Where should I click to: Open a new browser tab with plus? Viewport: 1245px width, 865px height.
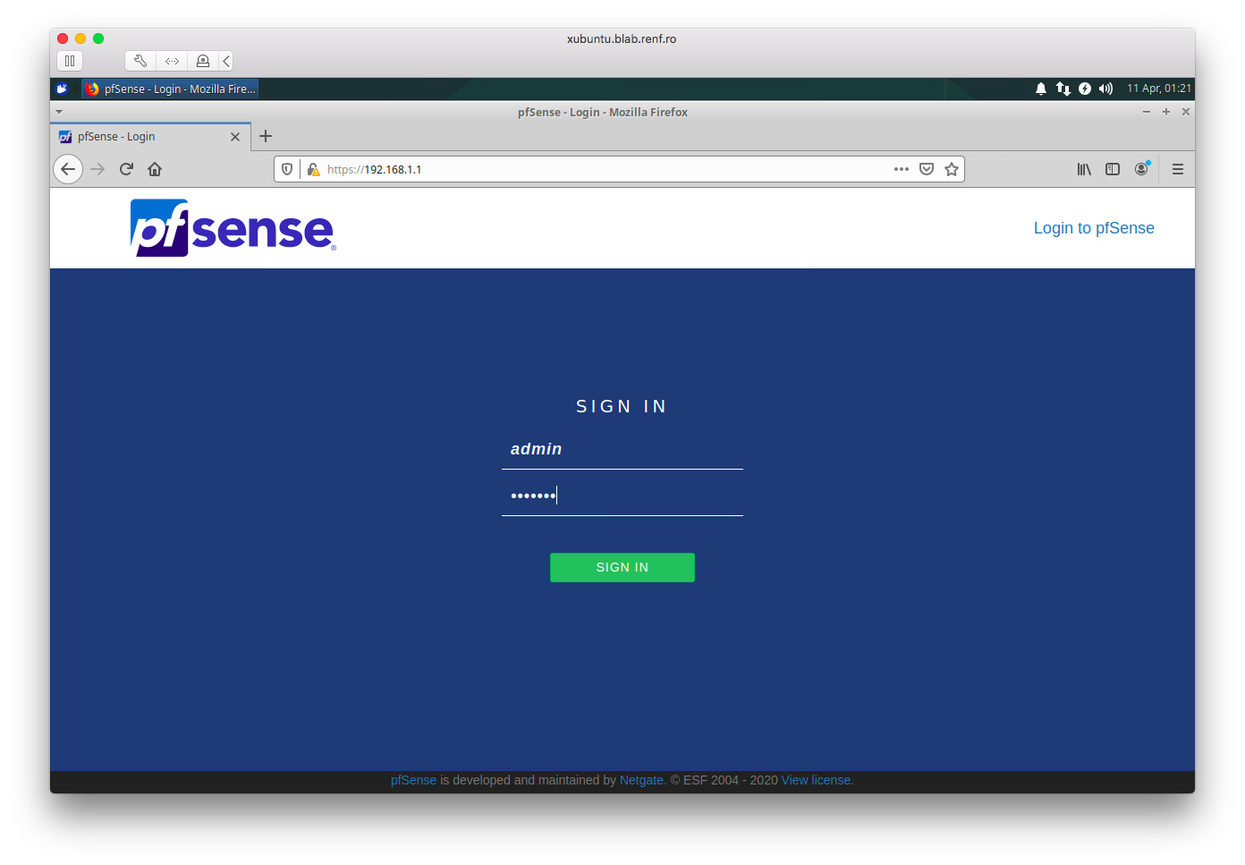pos(266,136)
